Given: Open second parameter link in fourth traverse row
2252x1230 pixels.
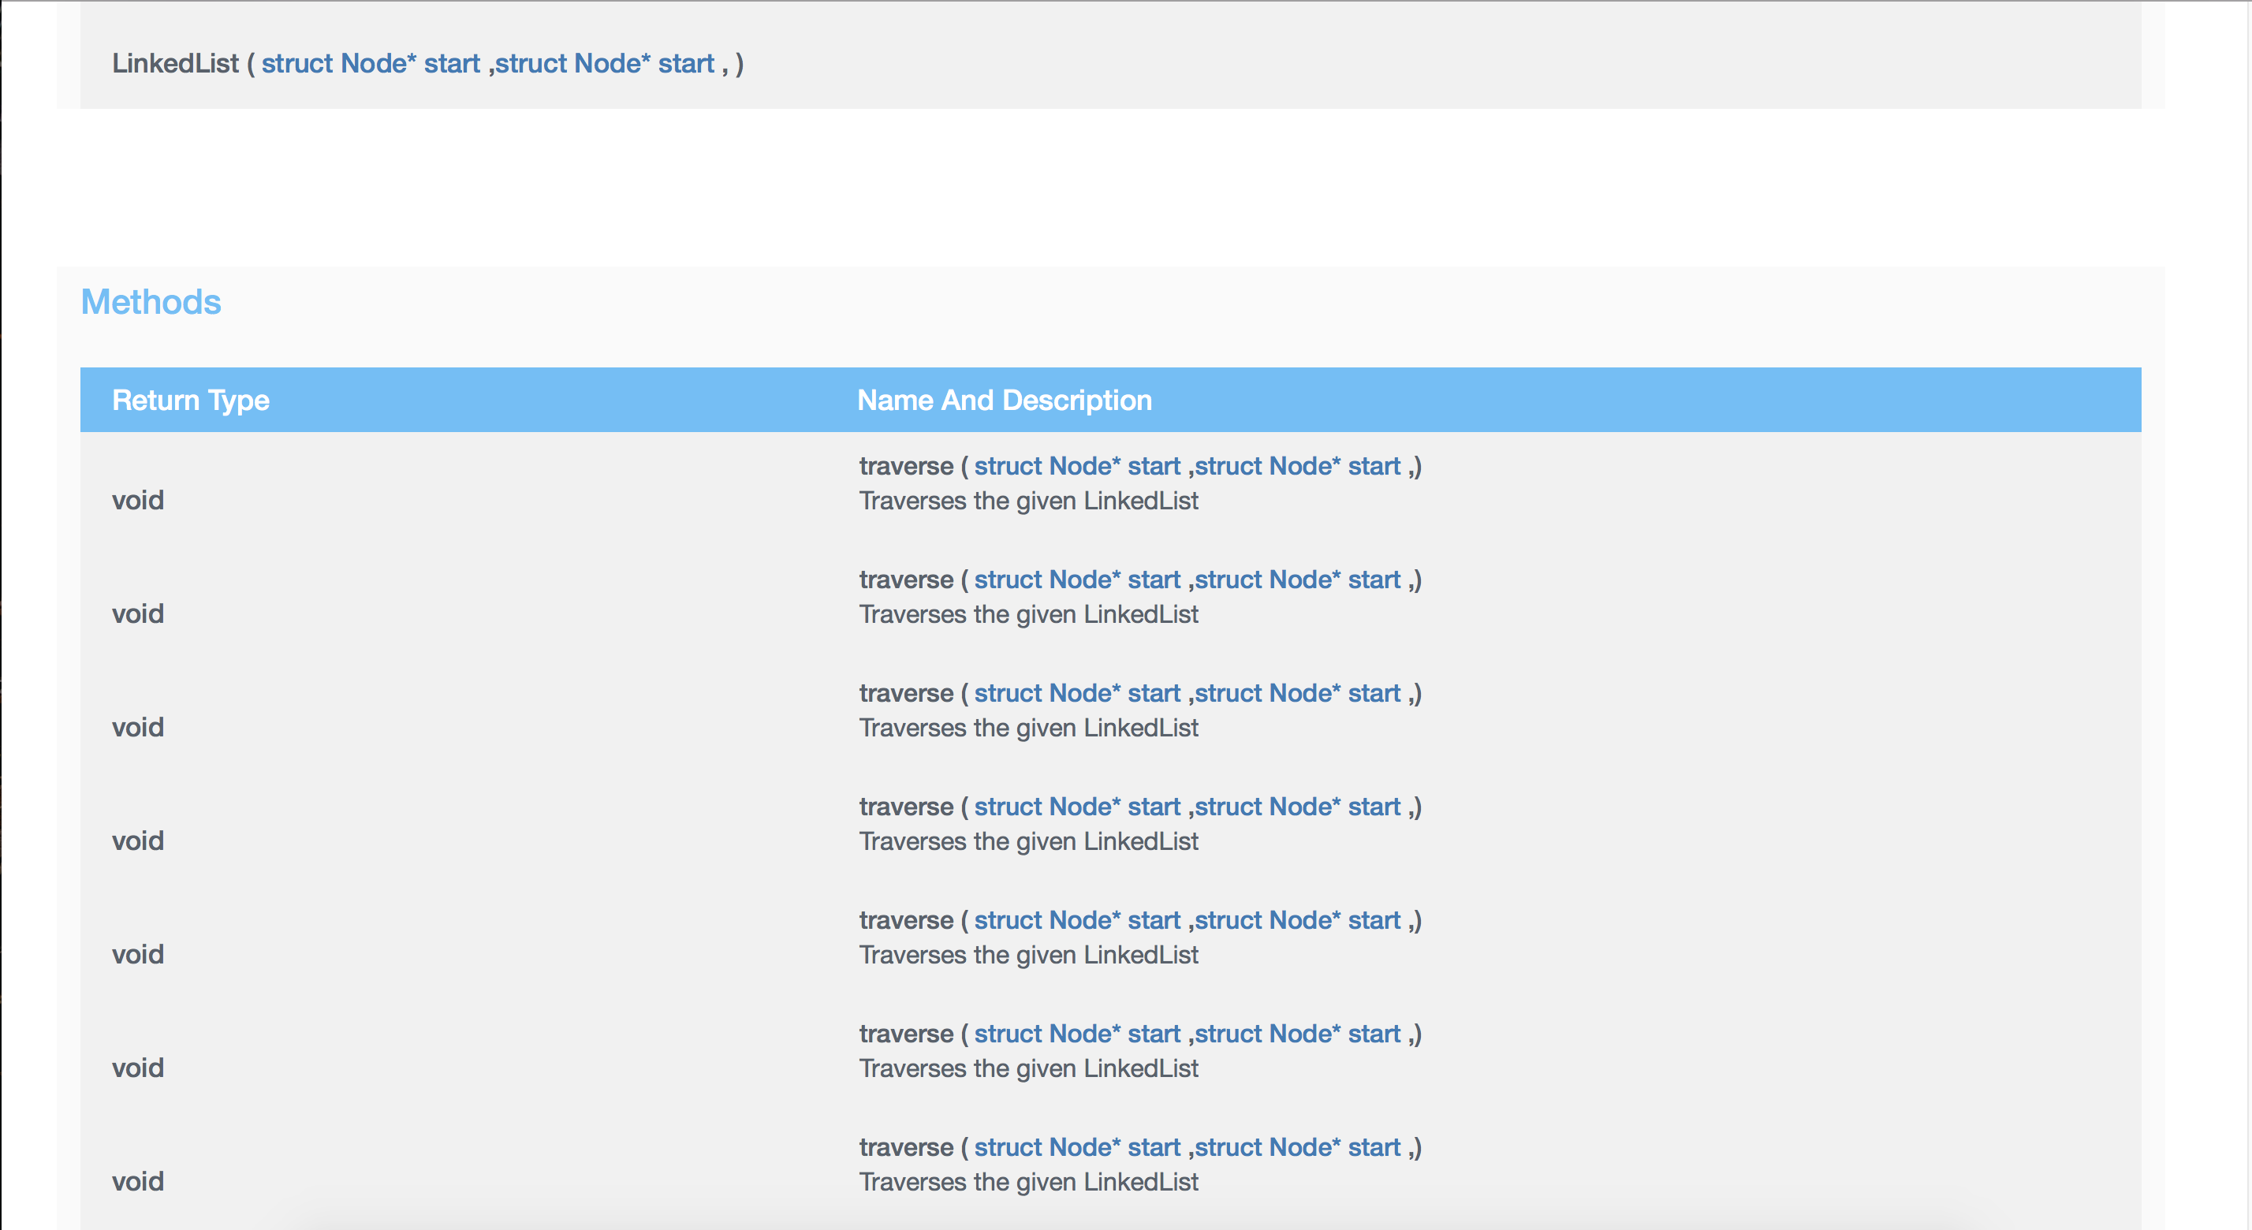Looking at the screenshot, I should [x=1297, y=807].
